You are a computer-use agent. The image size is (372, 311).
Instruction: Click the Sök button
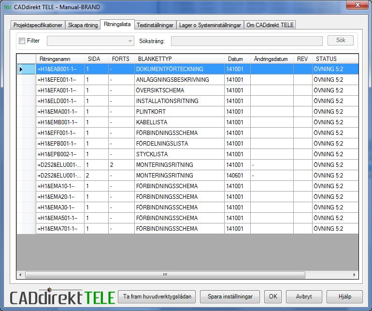point(341,40)
